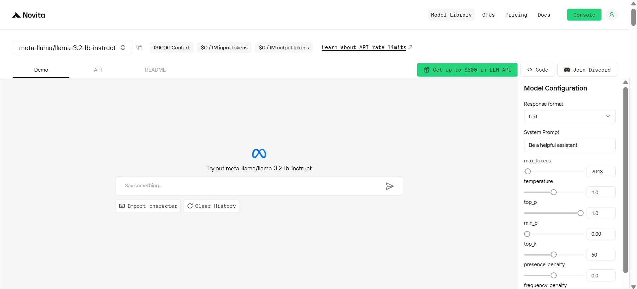The height and width of the screenshot is (289, 637).
Task: Click the max_tokens slider handle
Action: coord(527,171)
